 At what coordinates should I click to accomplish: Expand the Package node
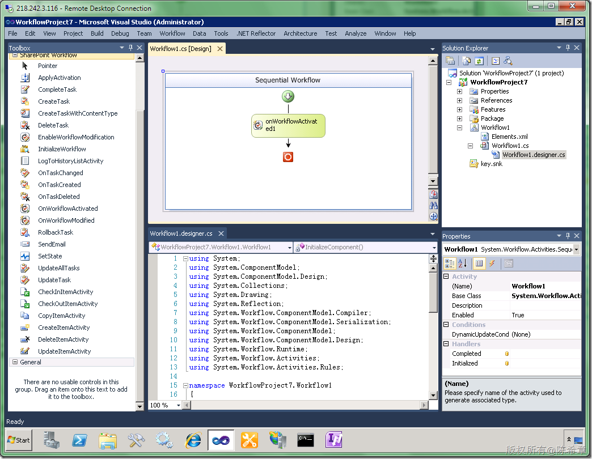coord(459,118)
